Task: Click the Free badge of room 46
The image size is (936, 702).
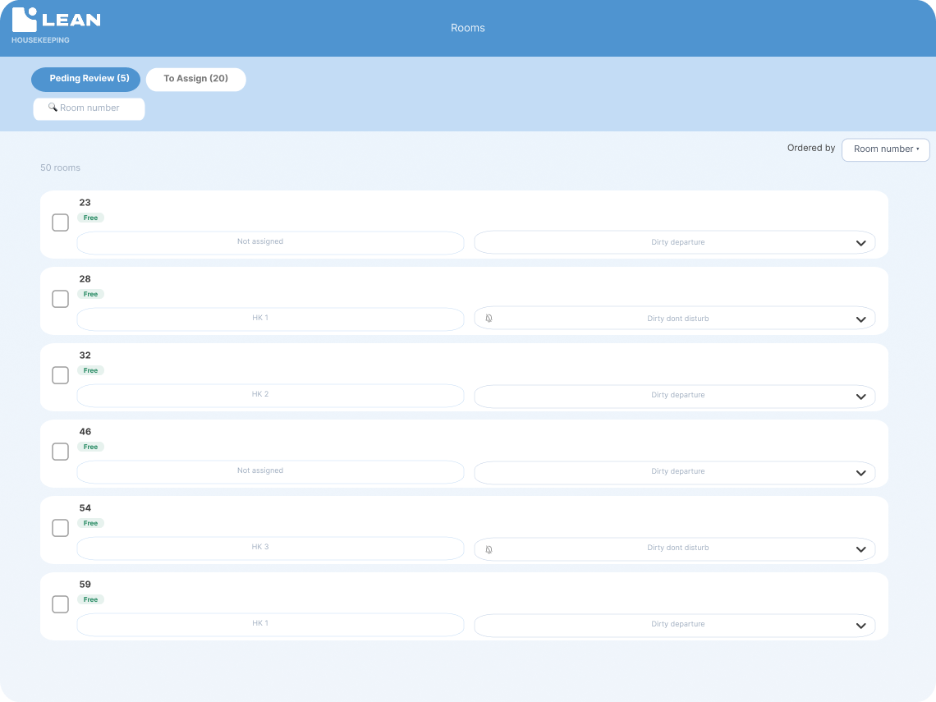Action: coord(91,447)
